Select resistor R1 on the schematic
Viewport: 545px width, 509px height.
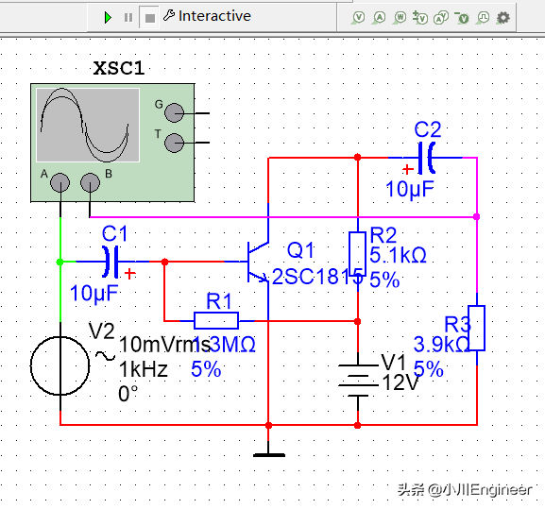[216, 321]
